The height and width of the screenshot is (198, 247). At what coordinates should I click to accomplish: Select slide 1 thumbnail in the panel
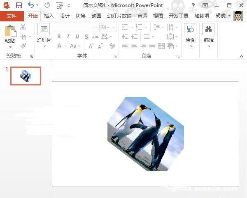pyautogui.click(x=26, y=76)
